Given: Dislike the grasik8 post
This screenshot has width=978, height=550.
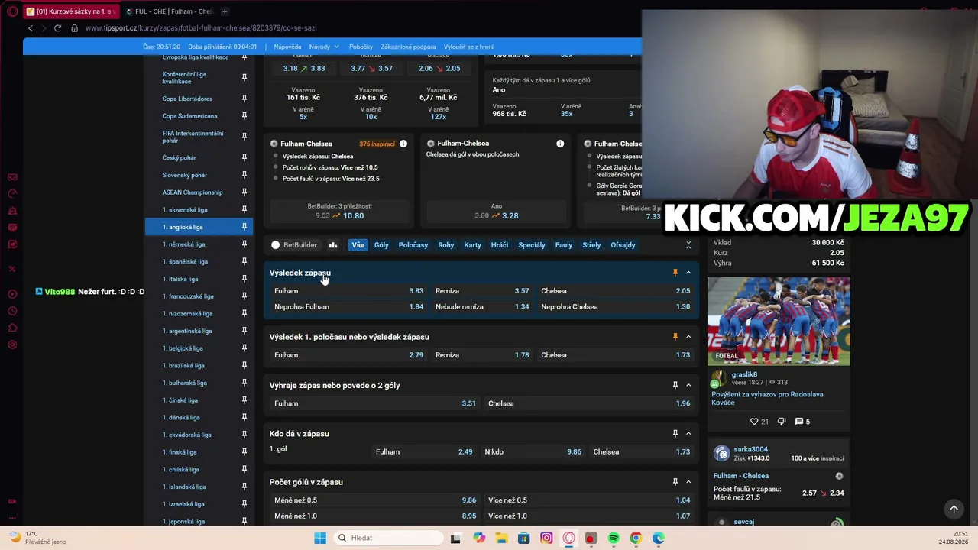Looking at the screenshot, I should pos(781,422).
